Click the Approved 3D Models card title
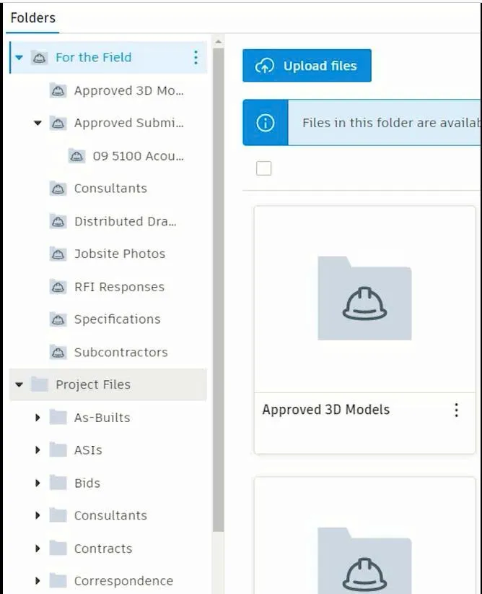The height and width of the screenshot is (594, 482). click(326, 410)
